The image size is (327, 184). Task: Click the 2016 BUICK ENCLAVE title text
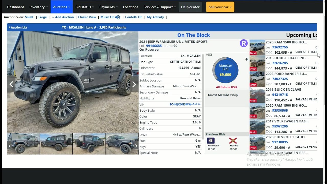click(283, 89)
